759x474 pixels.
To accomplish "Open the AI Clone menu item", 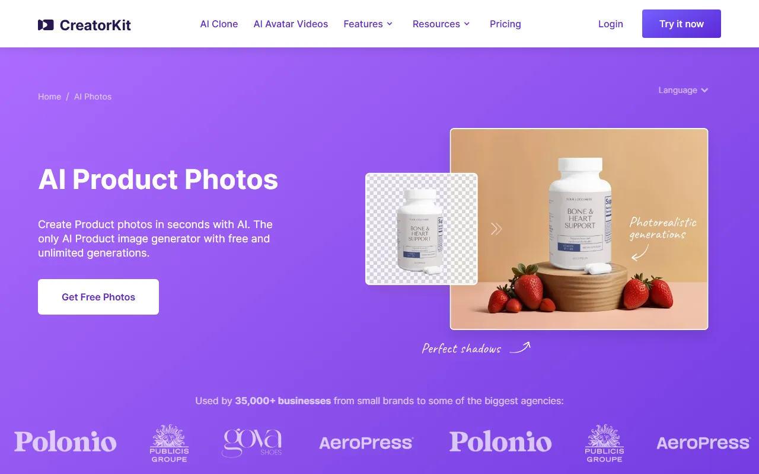I will click(x=219, y=24).
